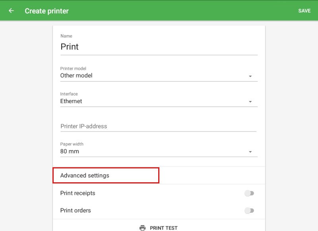Screen dimensions: 318x231
Task: Select the 'Other model' value text
Action: [x=76, y=76]
